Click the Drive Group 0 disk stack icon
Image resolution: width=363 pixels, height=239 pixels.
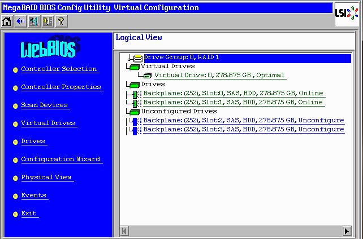pos(137,57)
